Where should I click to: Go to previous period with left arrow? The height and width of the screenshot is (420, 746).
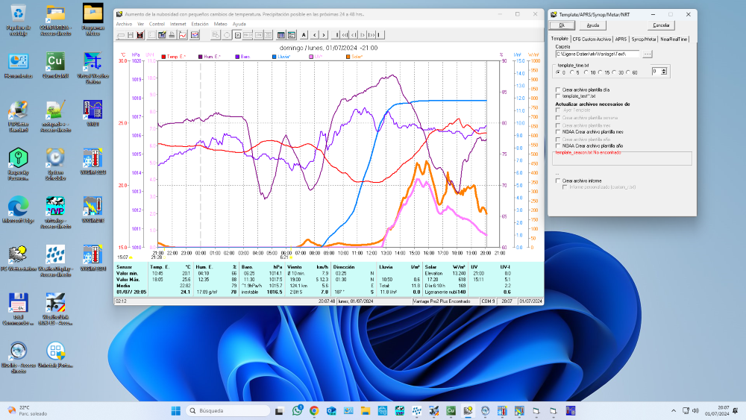315,34
